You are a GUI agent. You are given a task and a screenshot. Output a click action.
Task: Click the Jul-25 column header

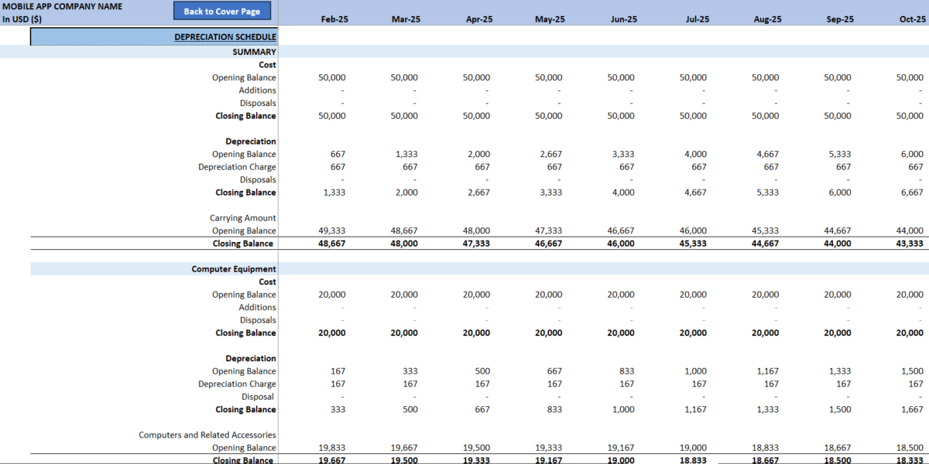point(698,19)
